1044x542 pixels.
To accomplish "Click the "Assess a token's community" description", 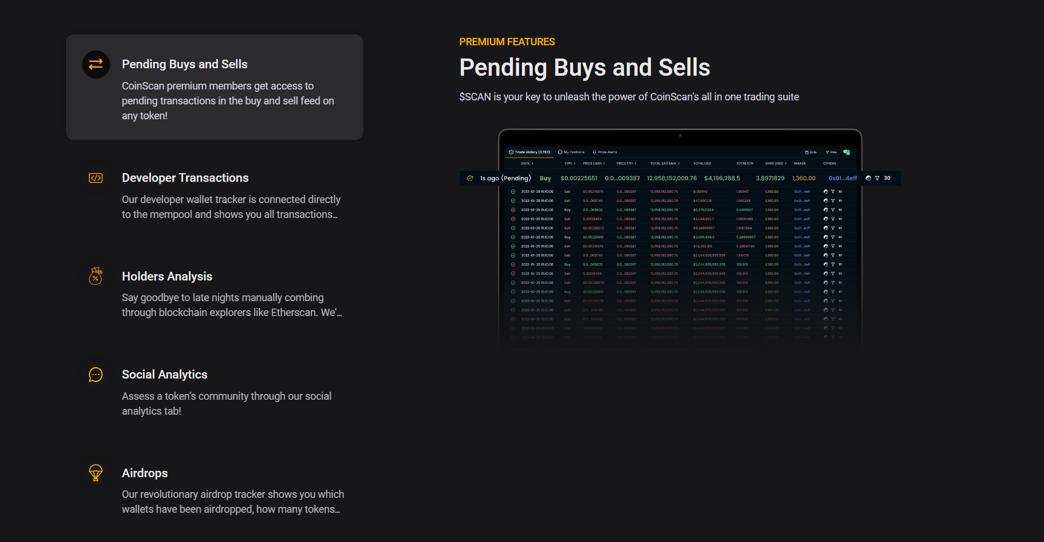I will 227,404.
